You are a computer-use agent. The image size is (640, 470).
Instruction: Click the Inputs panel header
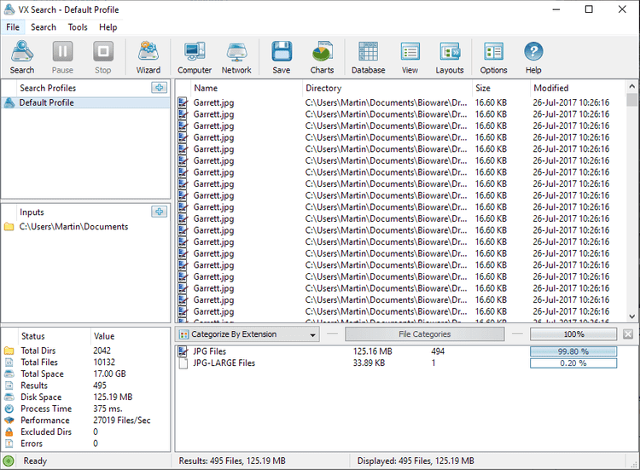tap(32, 212)
